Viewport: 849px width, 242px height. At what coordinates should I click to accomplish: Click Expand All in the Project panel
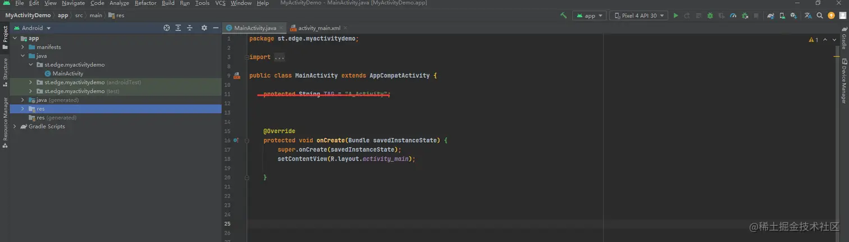tap(178, 28)
